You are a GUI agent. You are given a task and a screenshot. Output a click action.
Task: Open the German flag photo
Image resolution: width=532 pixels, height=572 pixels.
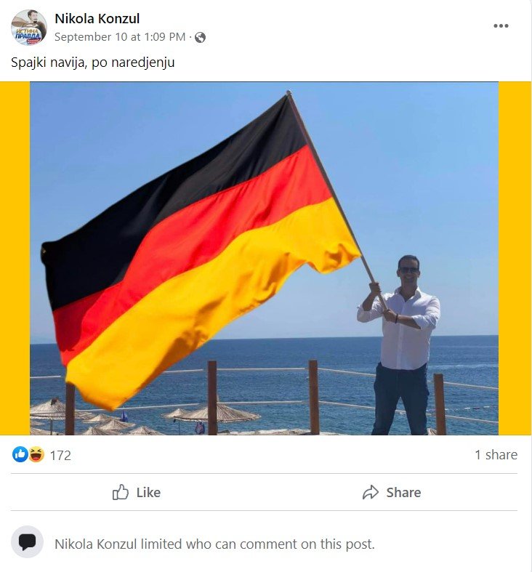[264, 258]
